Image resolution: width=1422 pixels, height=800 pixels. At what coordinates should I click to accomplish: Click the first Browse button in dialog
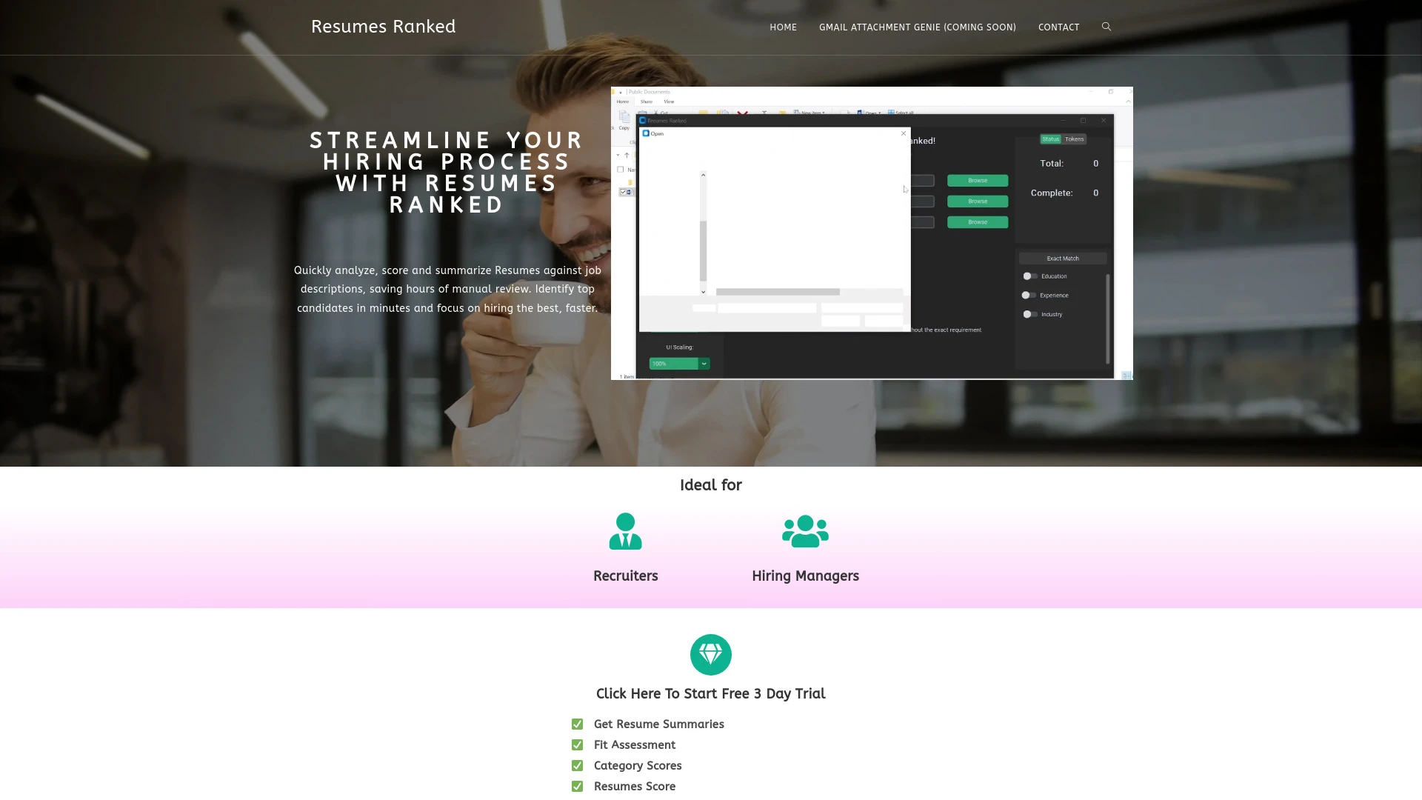click(x=978, y=181)
